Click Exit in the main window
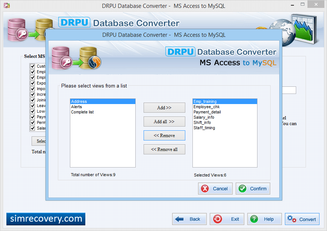Image resolution: width=327 pixels, height=231 pixels. [x=227, y=219]
